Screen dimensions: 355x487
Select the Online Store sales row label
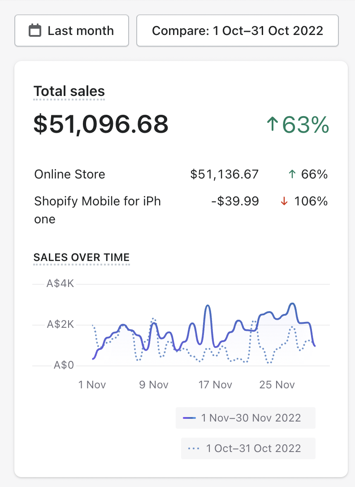[69, 174]
